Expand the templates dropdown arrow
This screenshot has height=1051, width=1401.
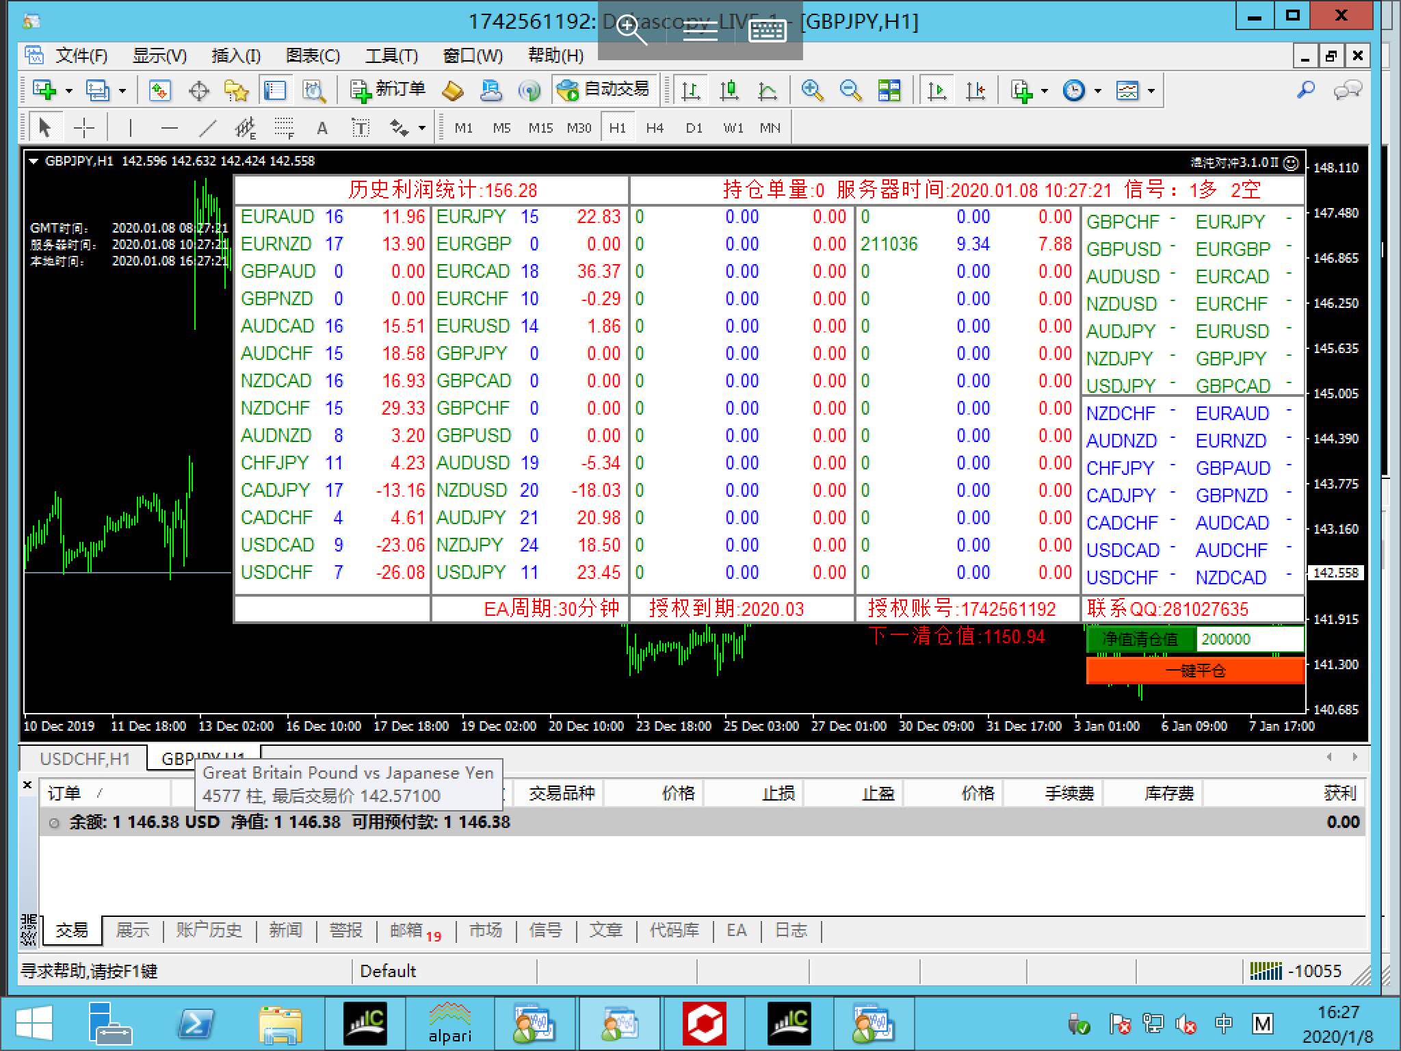point(1151,90)
